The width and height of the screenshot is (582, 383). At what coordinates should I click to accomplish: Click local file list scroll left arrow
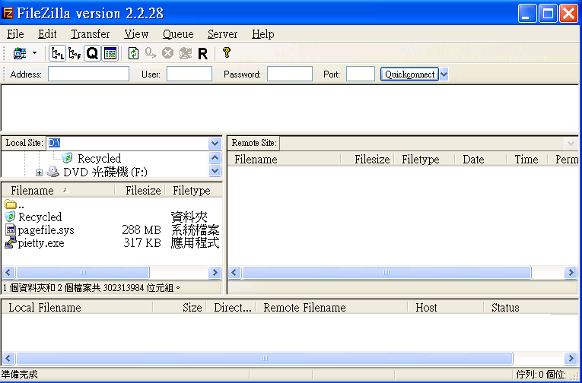(x=8, y=273)
